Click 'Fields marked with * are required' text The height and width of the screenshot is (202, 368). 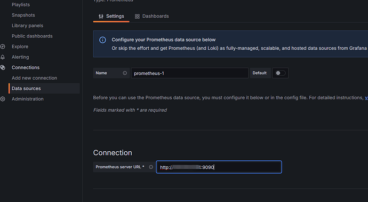130,110
